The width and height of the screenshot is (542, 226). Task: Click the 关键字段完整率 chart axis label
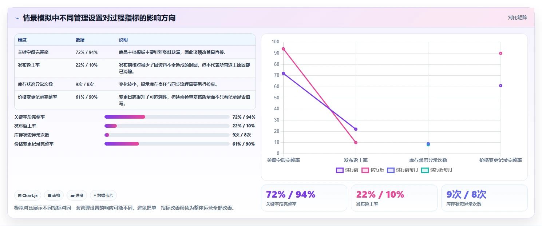coord(283,160)
